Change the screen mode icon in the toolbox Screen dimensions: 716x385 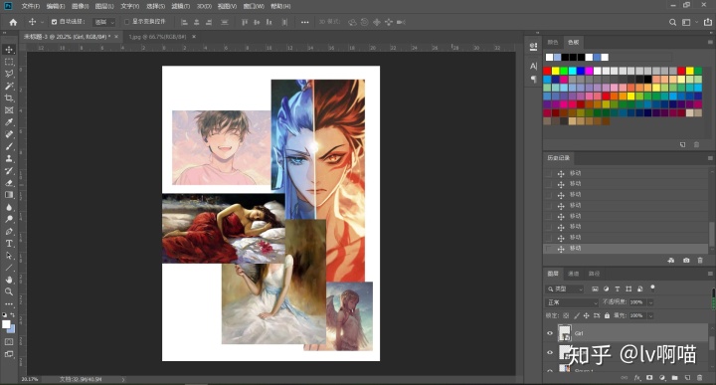[9, 354]
